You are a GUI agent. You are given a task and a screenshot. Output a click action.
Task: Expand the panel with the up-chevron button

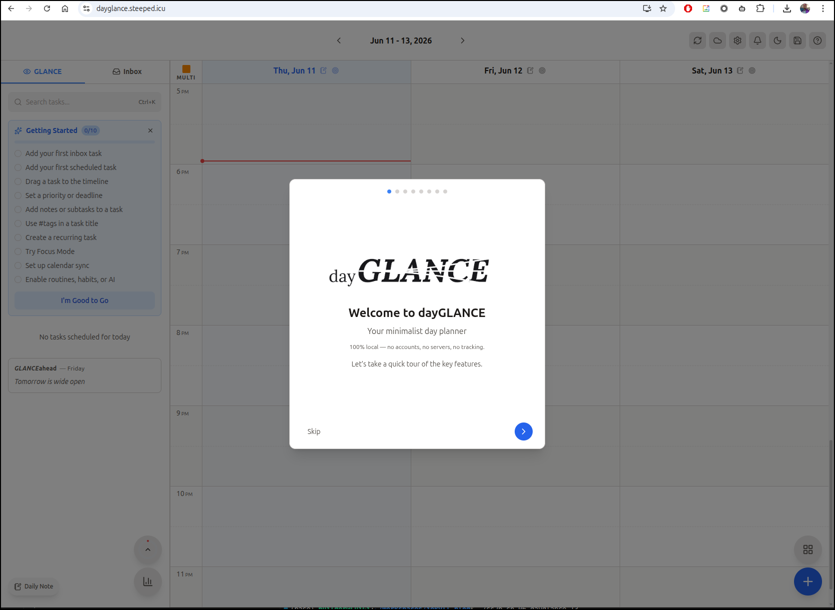tap(148, 549)
